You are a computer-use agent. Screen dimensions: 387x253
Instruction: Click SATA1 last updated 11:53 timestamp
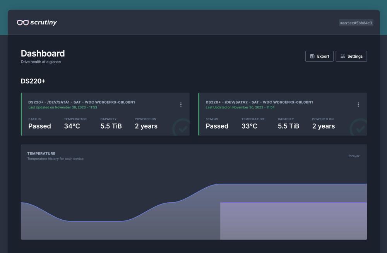[x=62, y=107]
